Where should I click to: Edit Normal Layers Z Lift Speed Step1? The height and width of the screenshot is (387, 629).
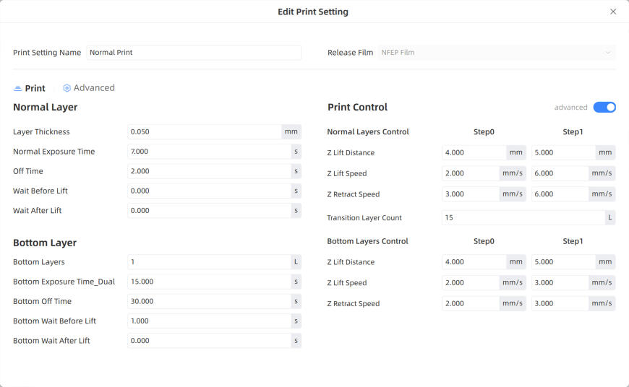tap(560, 173)
